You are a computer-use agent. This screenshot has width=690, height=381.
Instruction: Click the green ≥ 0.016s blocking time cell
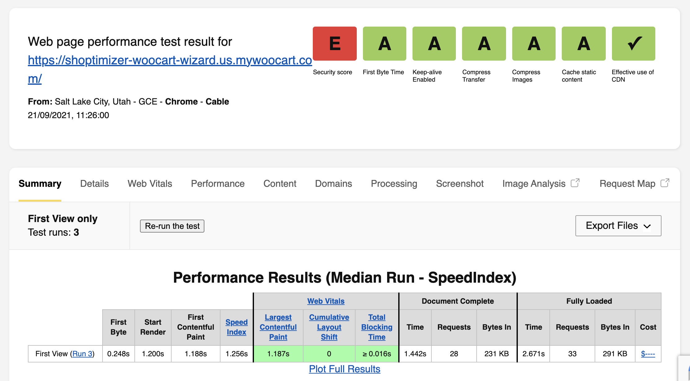tap(377, 354)
